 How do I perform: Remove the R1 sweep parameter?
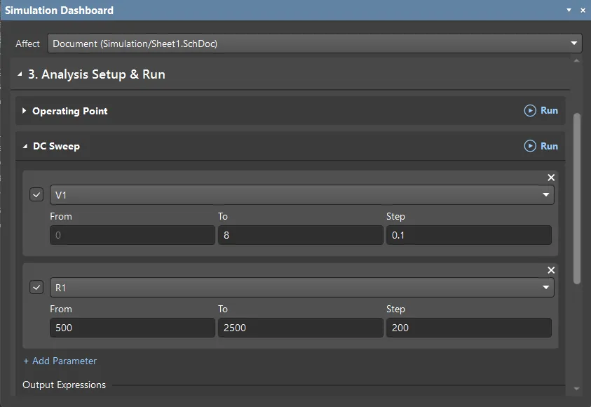click(x=551, y=270)
